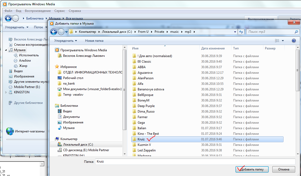This screenshot has width=301, height=176.
Task: Click the Private breadcrumb in the address bar
Action: (159, 32)
